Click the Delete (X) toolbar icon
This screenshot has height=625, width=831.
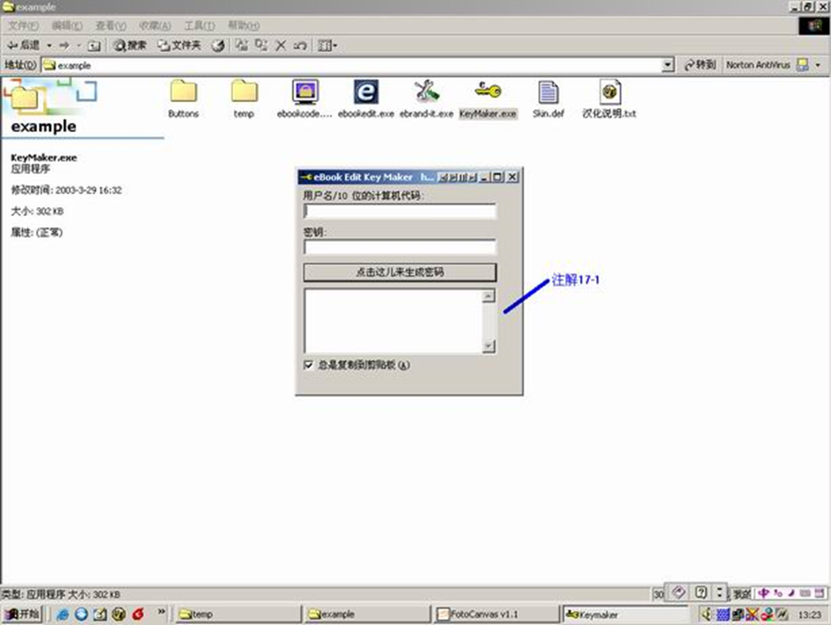281,45
